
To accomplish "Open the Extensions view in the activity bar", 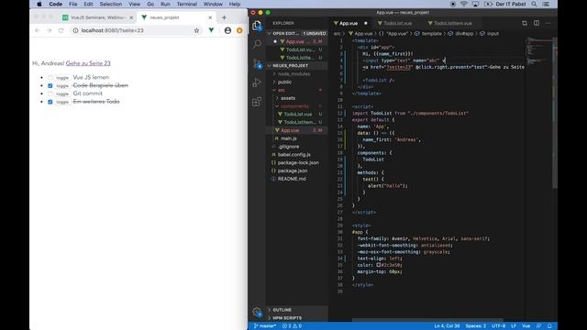I will [257, 102].
